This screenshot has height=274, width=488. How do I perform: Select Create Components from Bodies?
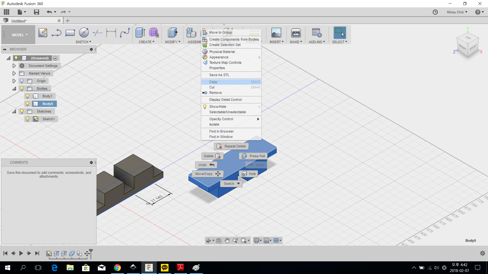(x=231, y=39)
